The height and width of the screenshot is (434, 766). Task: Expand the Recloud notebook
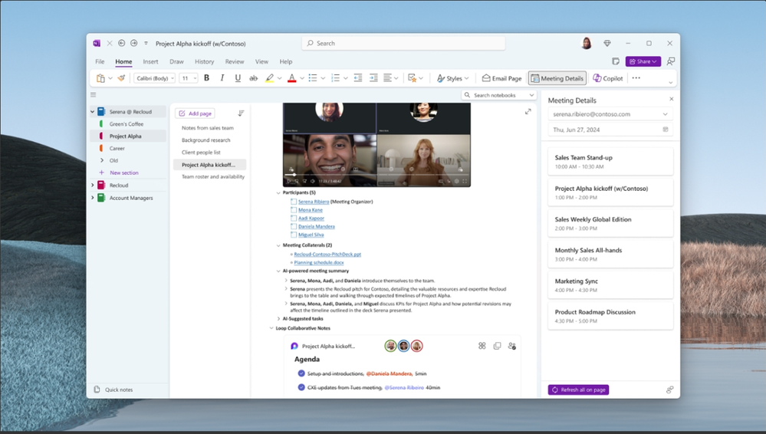(92, 186)
